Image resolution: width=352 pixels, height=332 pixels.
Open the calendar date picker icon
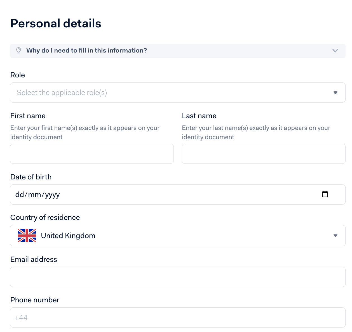pos(325,194)
